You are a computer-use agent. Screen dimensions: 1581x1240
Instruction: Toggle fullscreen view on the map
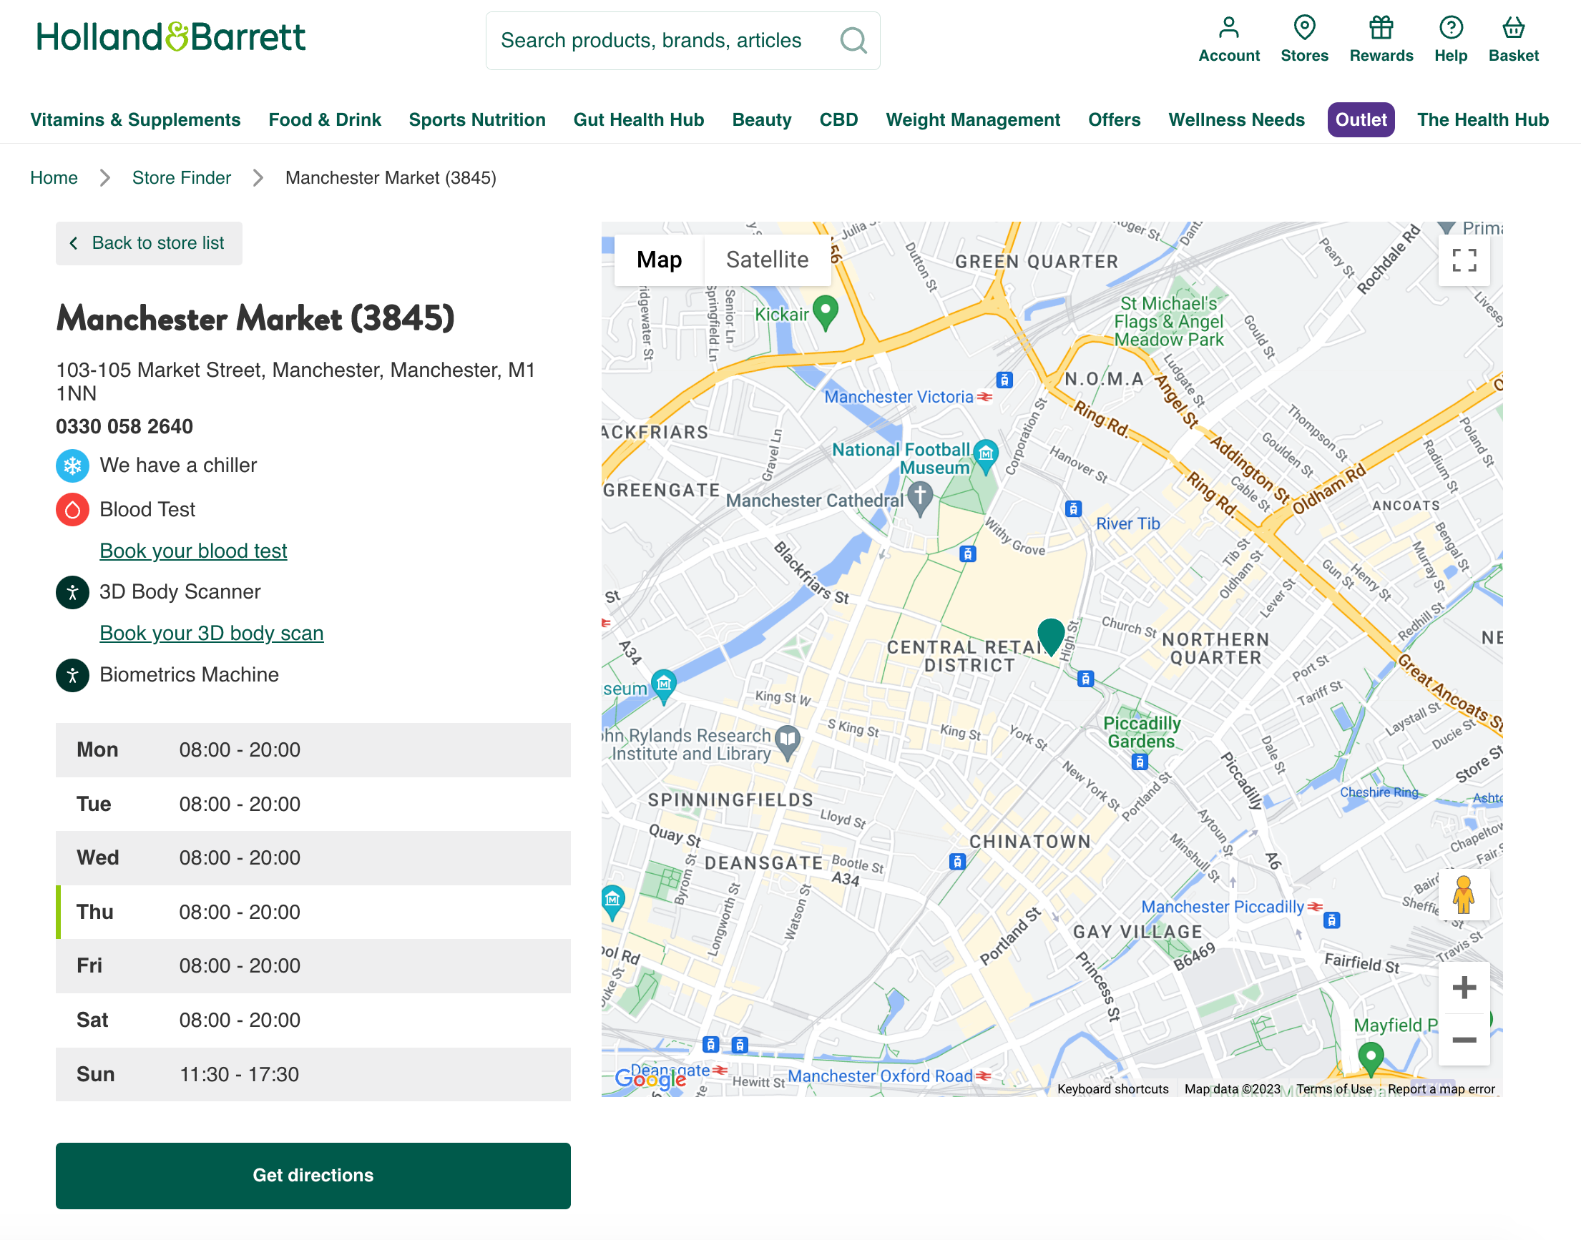pyautogui.click(x=1464, y=260)
